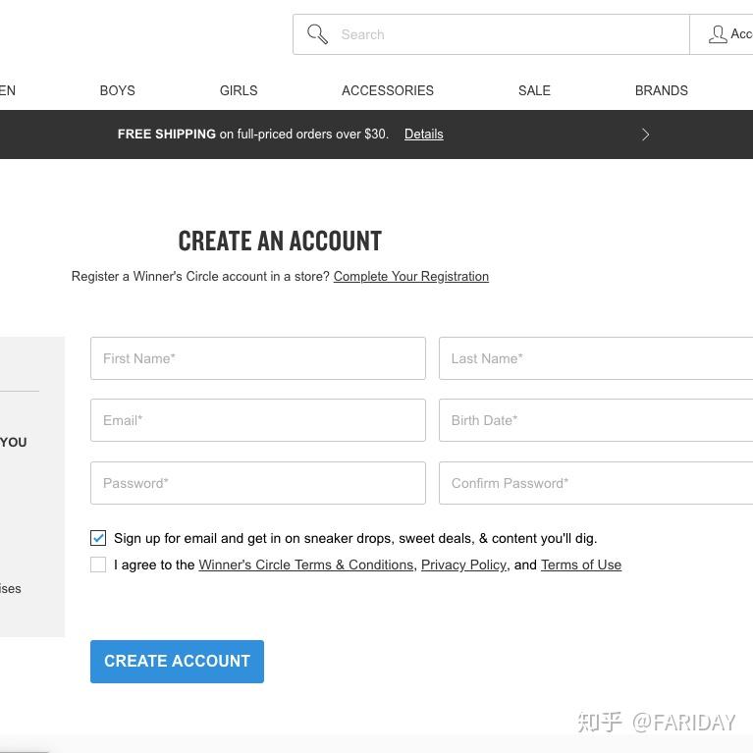Check the agree to terms checkbox
This screenshot has height=753, width=753.
(98, 565)
